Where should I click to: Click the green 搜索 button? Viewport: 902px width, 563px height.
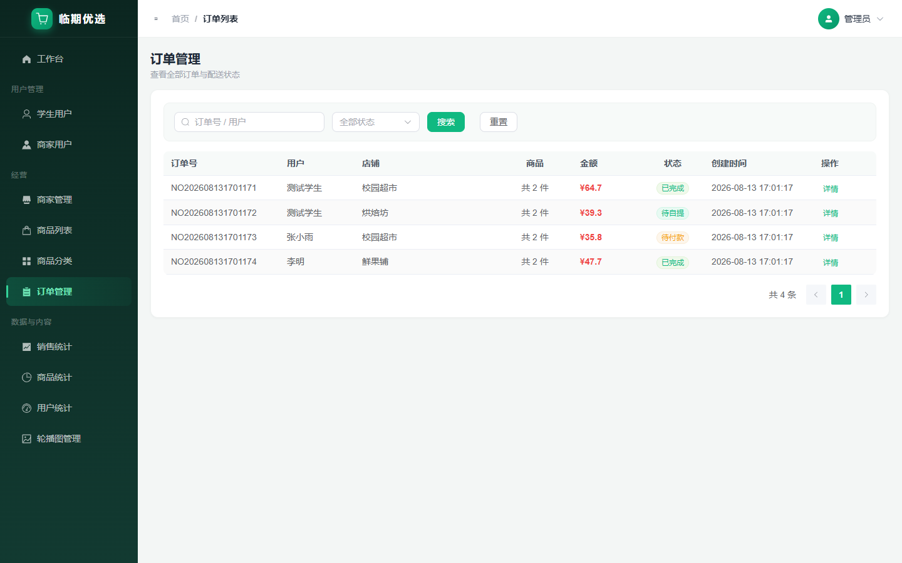(x=446, y=122)
